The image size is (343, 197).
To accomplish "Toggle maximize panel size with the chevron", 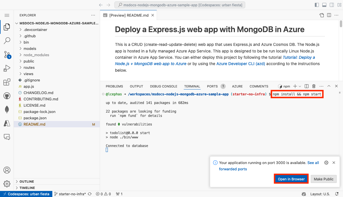I will tap(329, 86).
